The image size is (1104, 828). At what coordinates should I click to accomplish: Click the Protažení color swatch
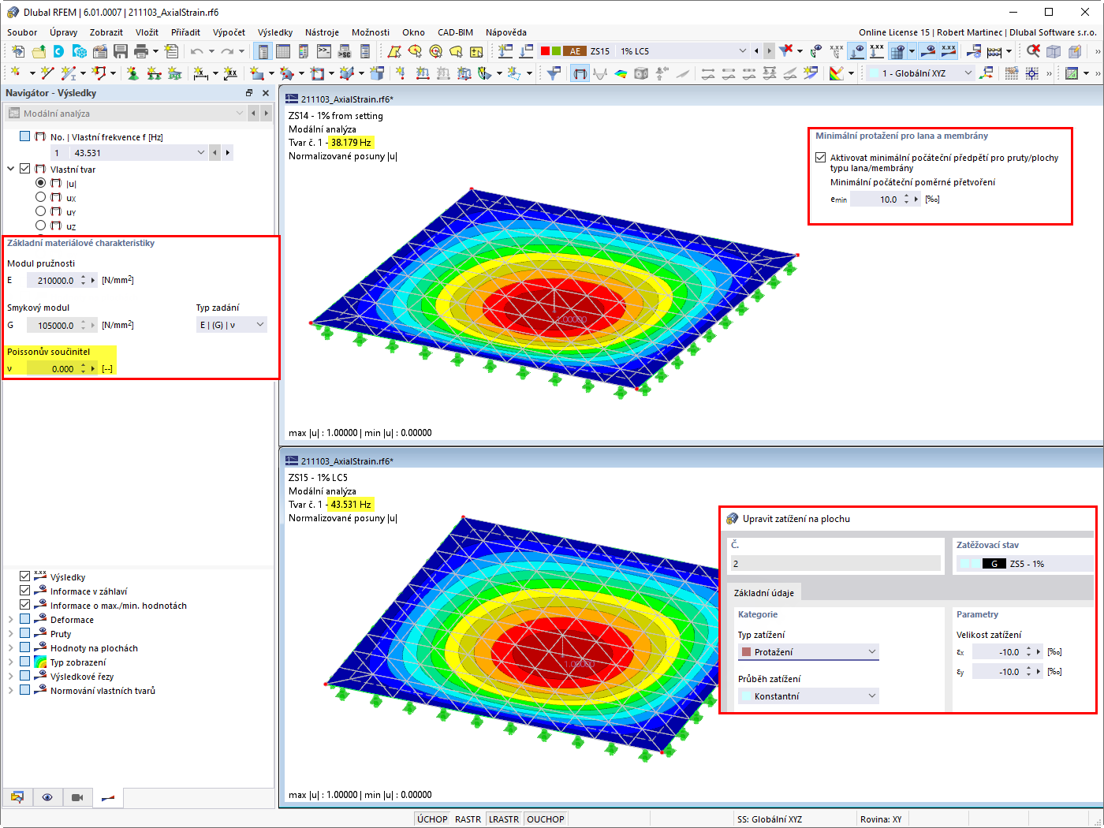click(x=746, y=652)
